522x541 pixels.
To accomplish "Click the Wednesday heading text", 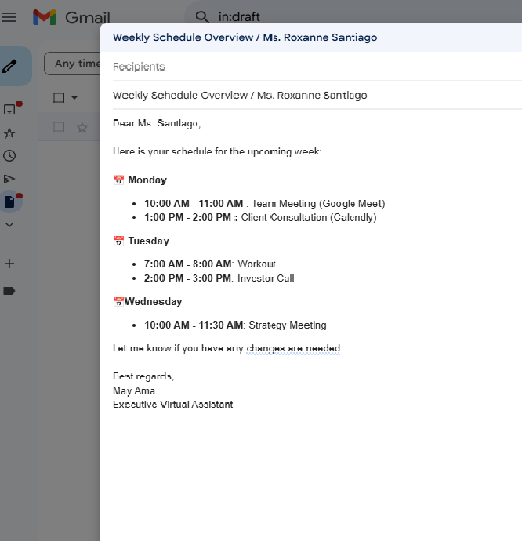I will click(153, 302).
